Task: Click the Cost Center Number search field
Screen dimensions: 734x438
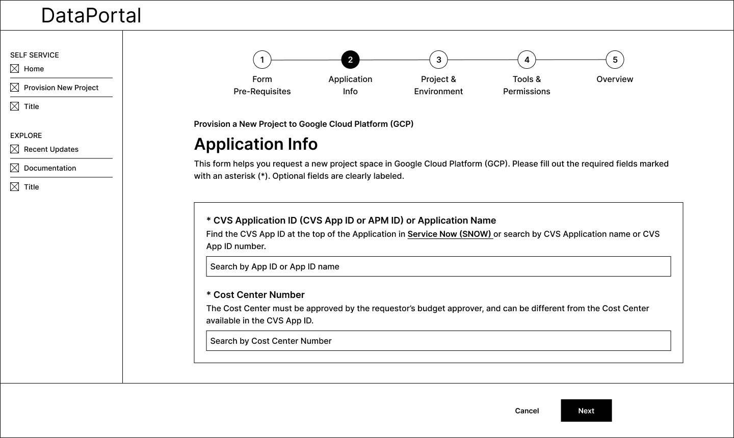Action: pos(438,341)
